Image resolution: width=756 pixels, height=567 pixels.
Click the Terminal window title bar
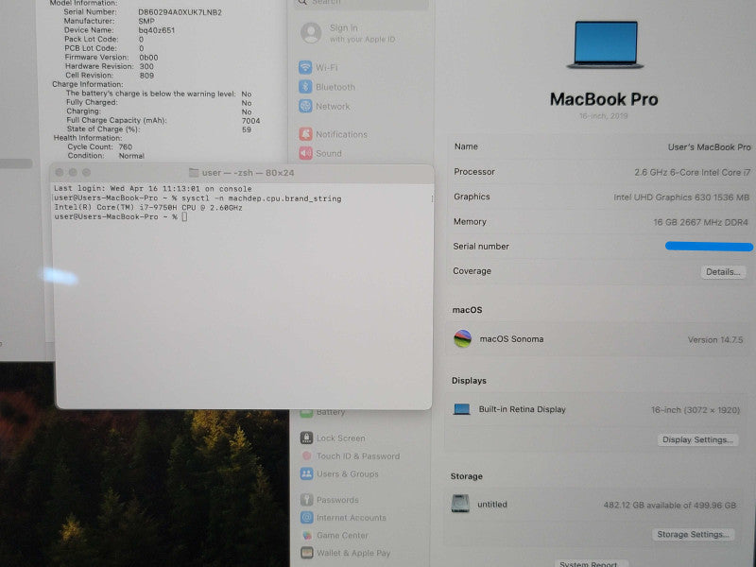point(241,173)
